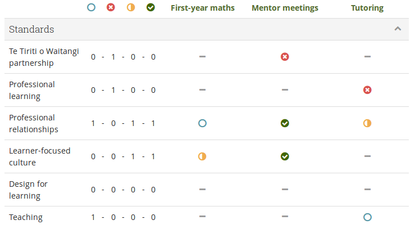
Task: Click red cross for Professional learning Tutoring
Action: [367, 90]
